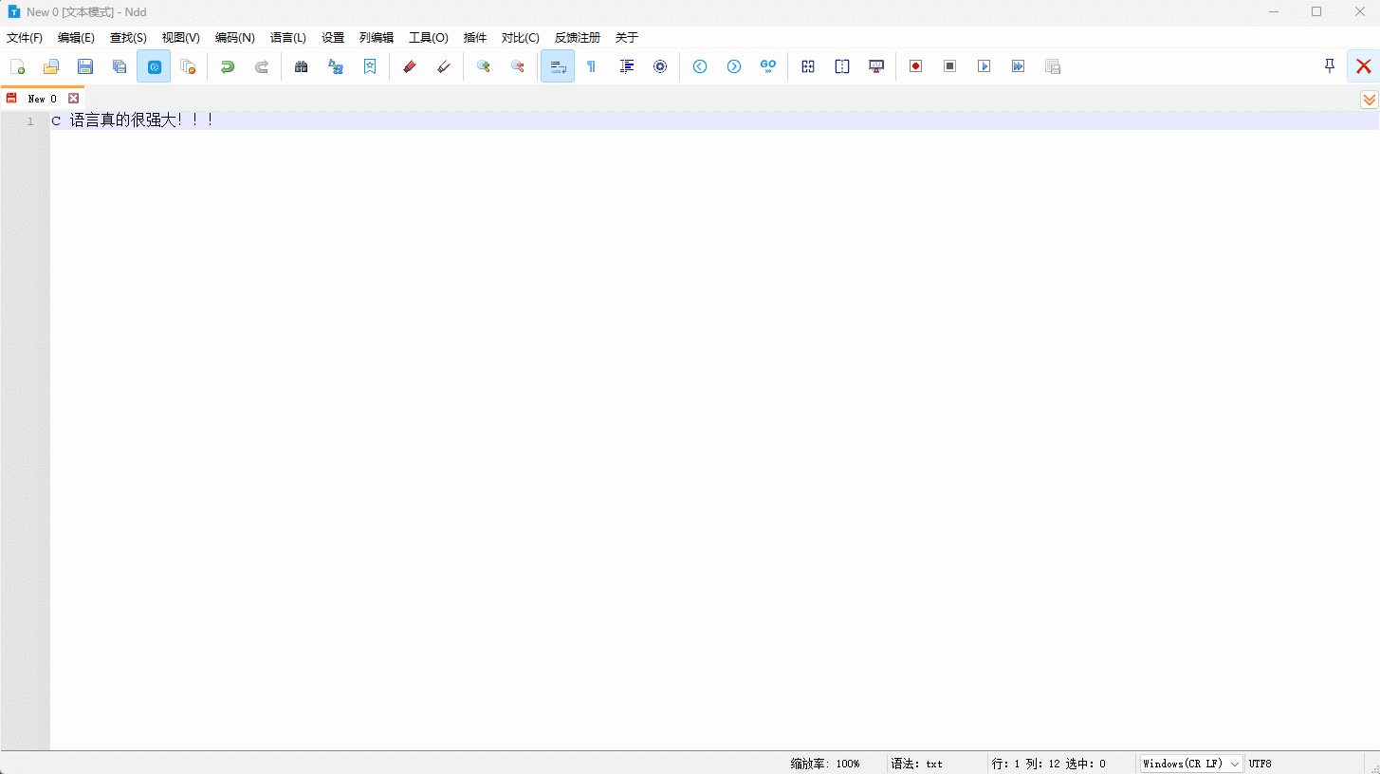Open the 插件 plugins menu
The image size is (1380, 774).
[x=475, y=38]
